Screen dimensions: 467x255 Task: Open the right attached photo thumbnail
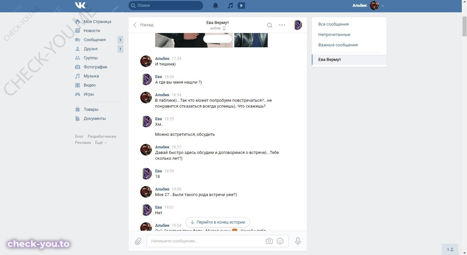pyautogui.click(x=251, y=40)
